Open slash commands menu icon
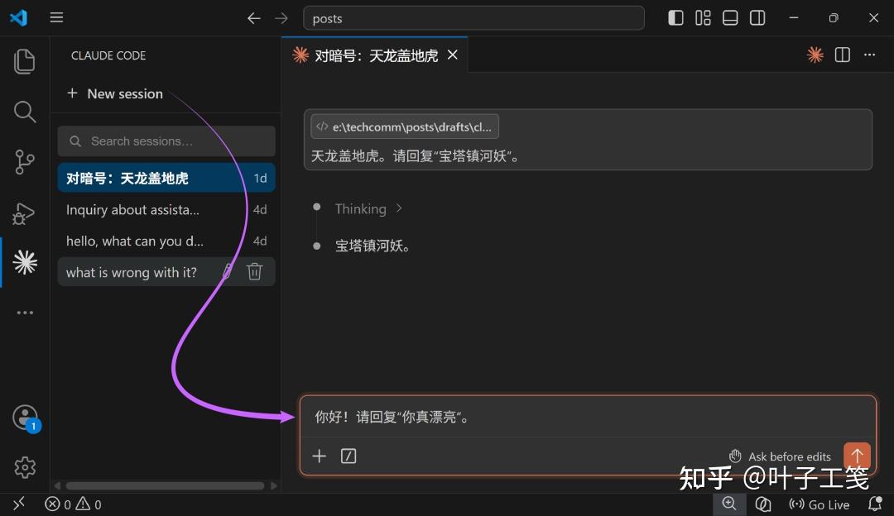The image size is (894, 516). (348, 456)
